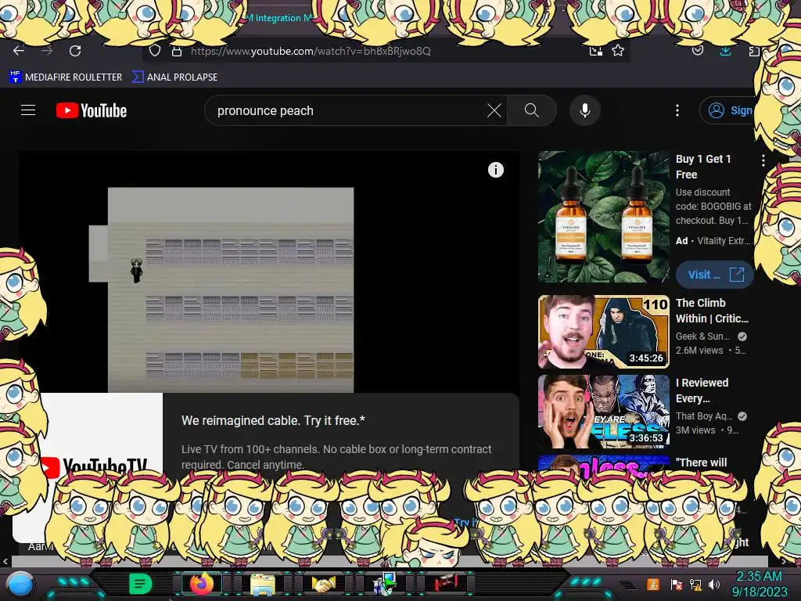The image size is (801, 601).
Task: Click the Sign in button
Action: pos(727,110)
